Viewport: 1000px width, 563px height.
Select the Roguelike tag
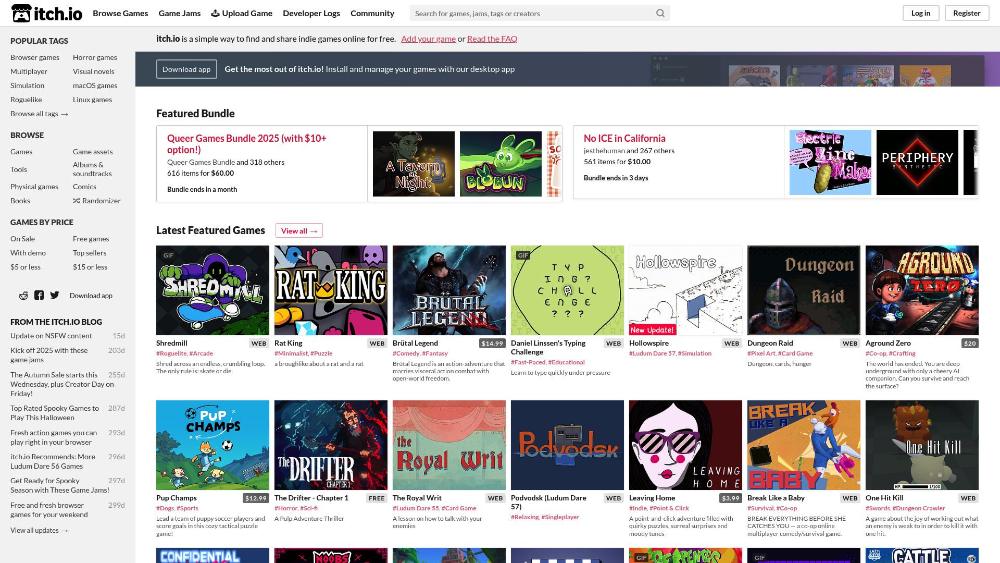point(26,100)
